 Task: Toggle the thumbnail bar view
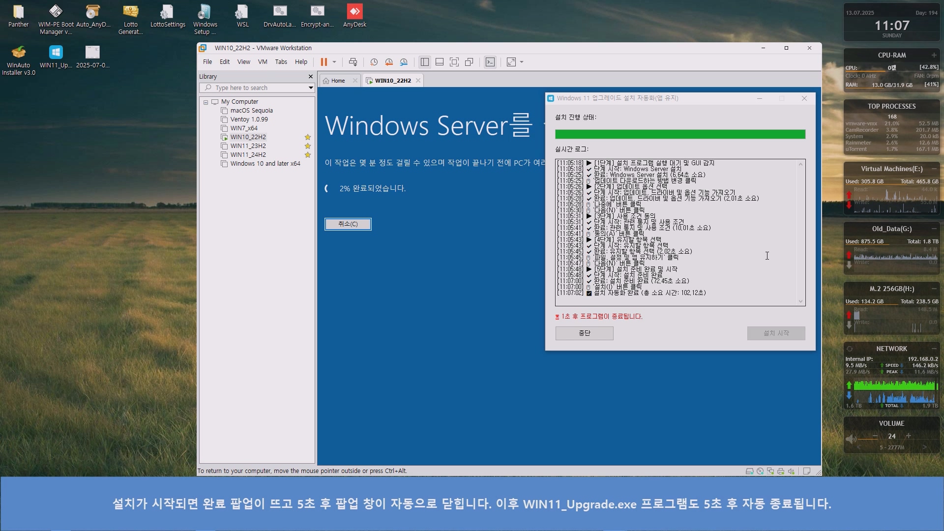[440, 62]
